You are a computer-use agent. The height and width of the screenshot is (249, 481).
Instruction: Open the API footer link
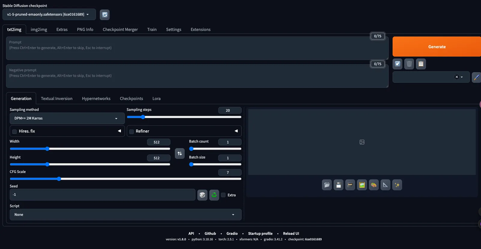pos(191,233)
